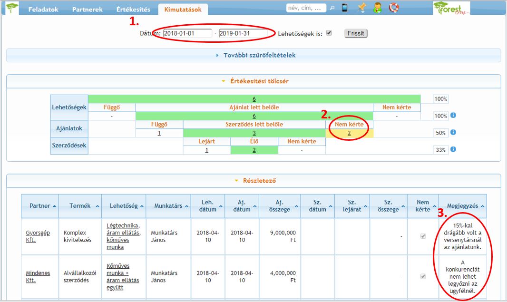
Task: Open the user profile icon menu
Action: pos(377,8)
